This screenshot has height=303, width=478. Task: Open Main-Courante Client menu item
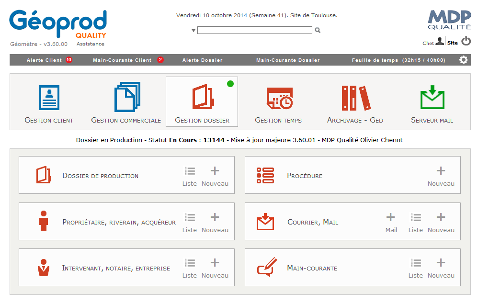[x=122, y=60]
